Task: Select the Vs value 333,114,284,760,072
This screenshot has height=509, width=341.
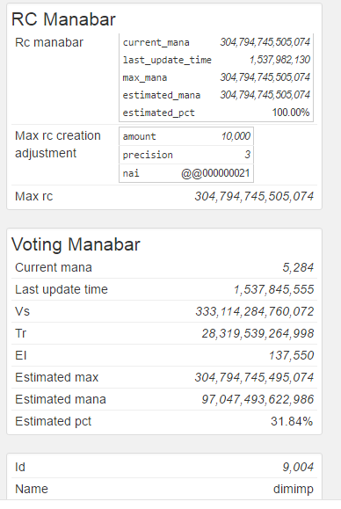Action: 255,311
